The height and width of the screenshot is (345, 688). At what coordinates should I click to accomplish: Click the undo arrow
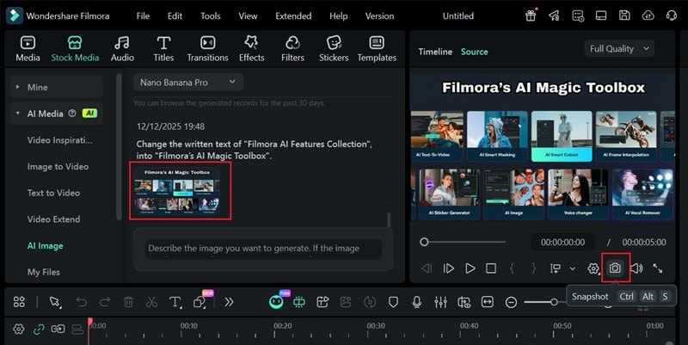(81, 302)
